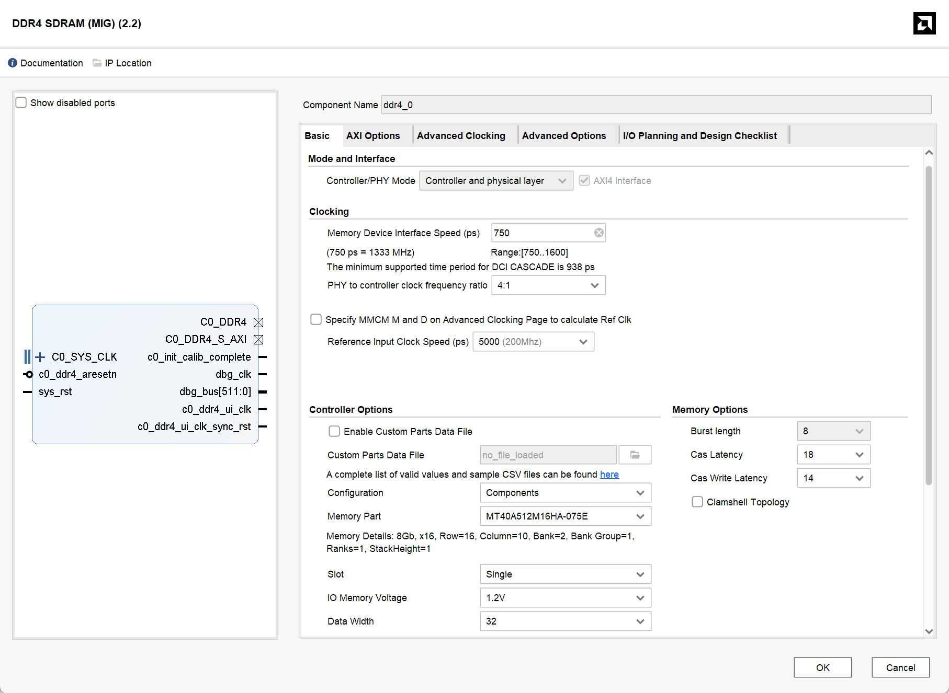Click the vertical scrollbar down arrow
This screenshot has height=693, width=949.
click(929, 631)
